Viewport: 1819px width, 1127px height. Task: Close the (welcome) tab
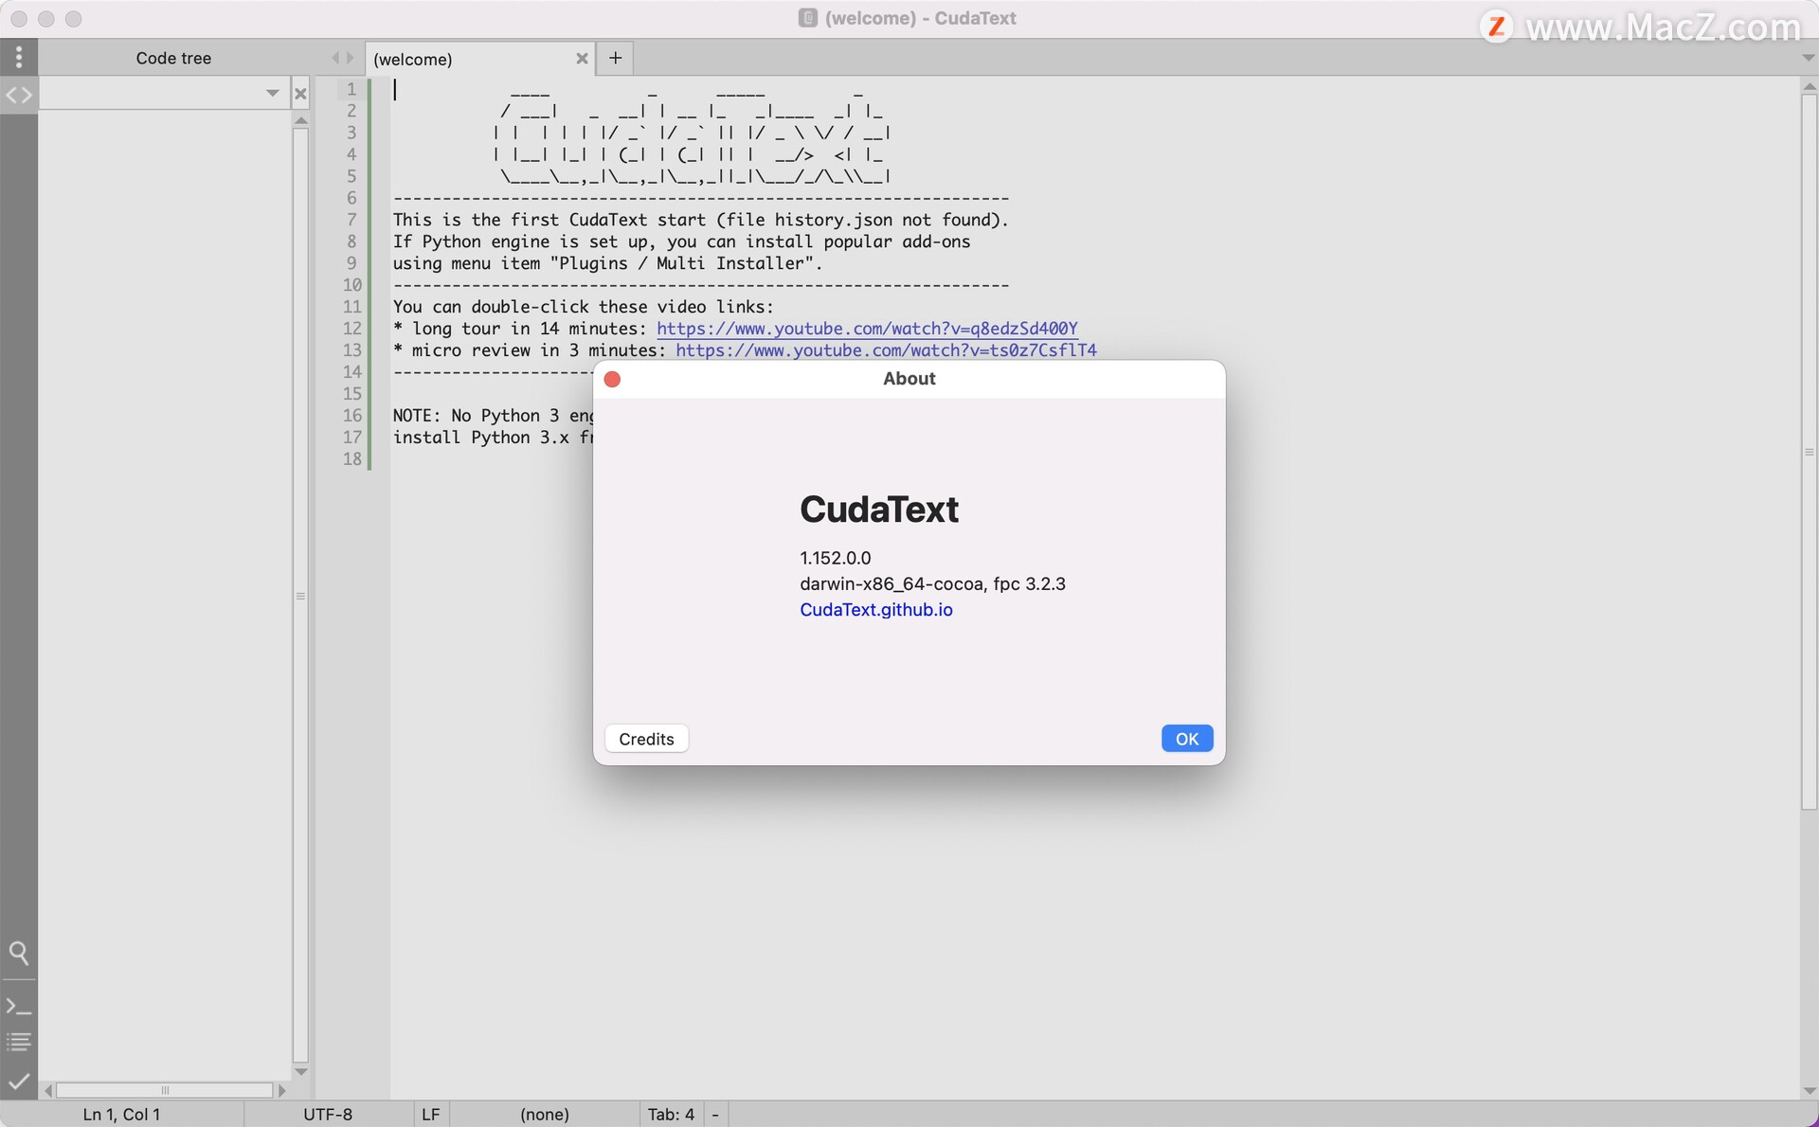(x=582, y=59)
